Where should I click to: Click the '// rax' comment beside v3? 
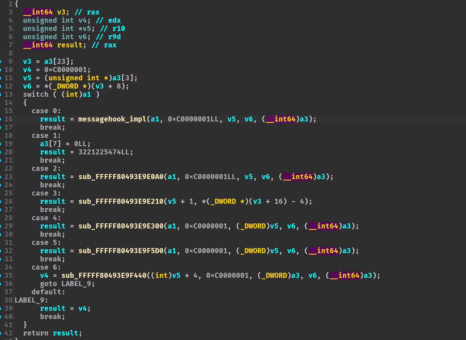click(x=87, y=12)
